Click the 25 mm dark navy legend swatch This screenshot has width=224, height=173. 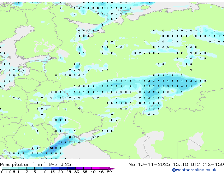[71, 168]
